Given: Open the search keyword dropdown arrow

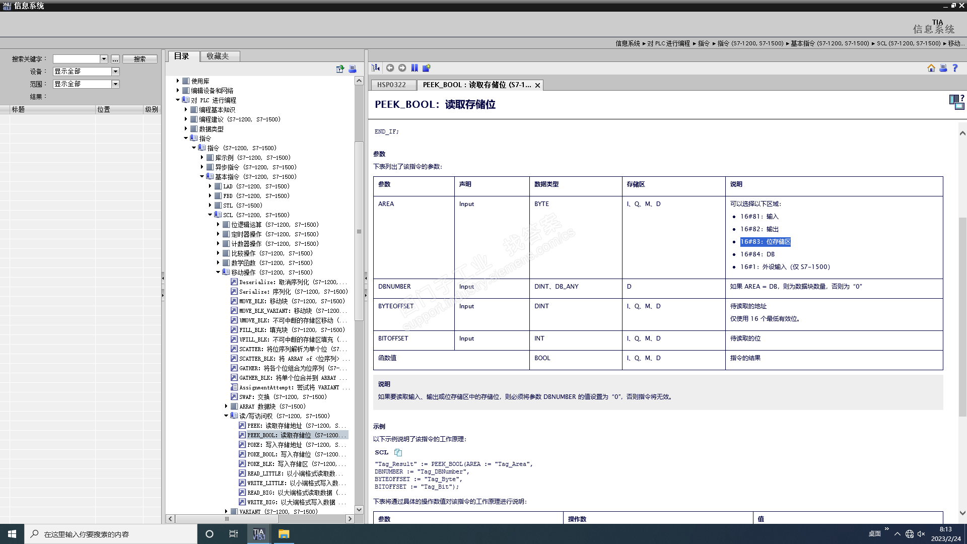Looking at the screenshot, I should point(104,59).
